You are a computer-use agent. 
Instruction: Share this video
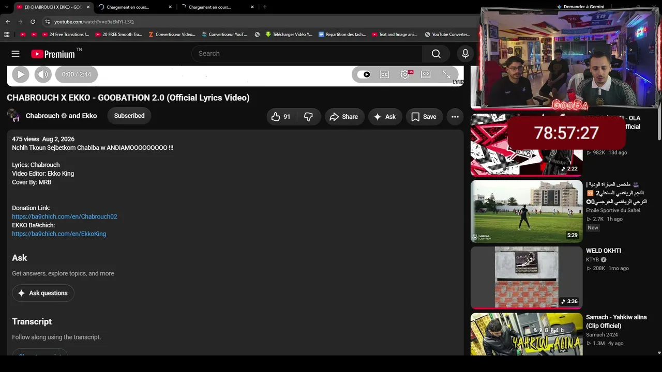tap(344, 117)
